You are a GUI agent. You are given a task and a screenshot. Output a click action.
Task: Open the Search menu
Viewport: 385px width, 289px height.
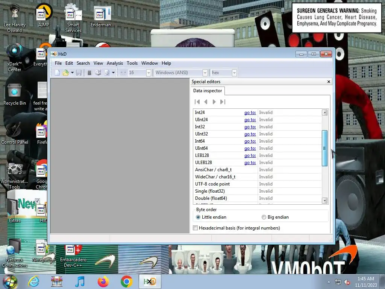[83, 63]
